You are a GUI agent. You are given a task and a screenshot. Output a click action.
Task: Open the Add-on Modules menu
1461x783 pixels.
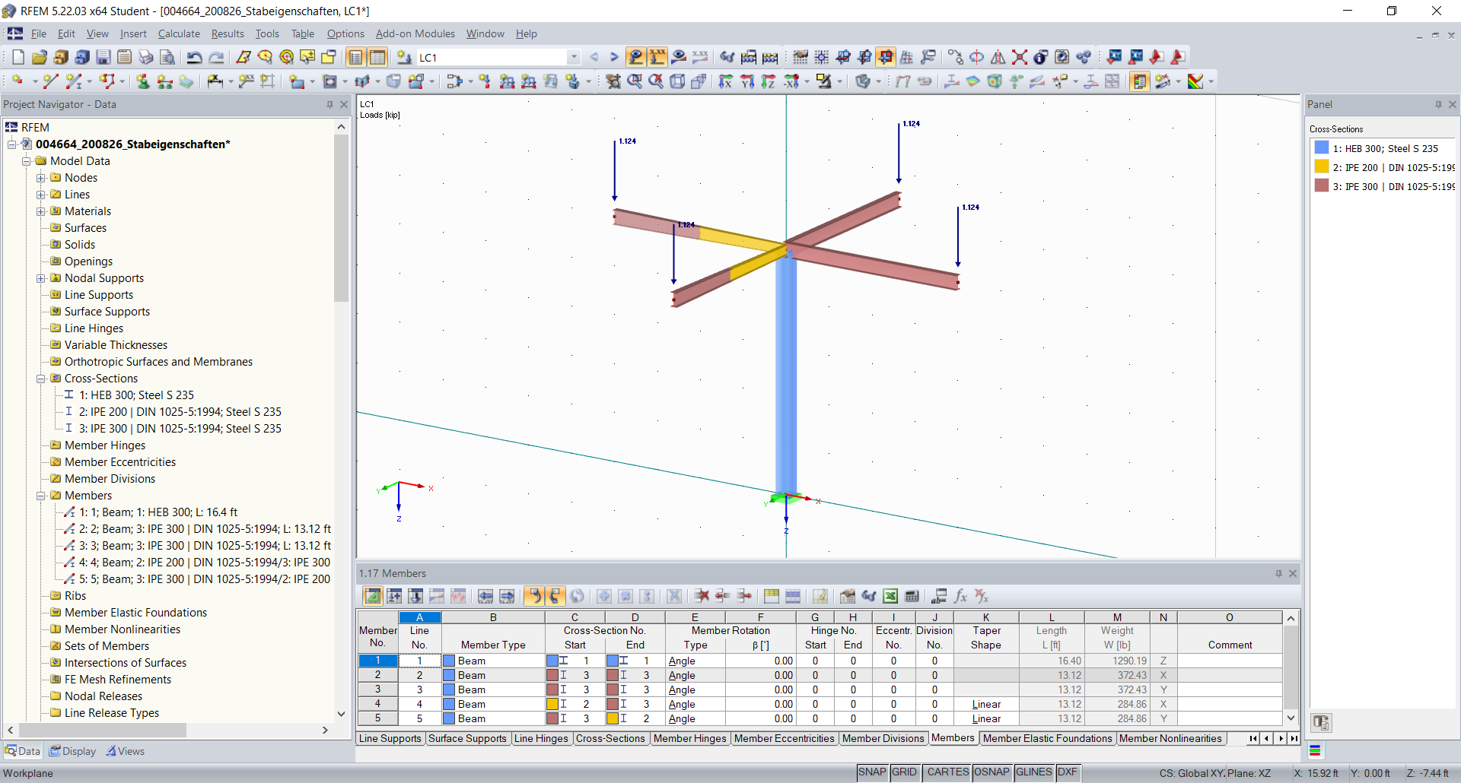tap(414, 33)
